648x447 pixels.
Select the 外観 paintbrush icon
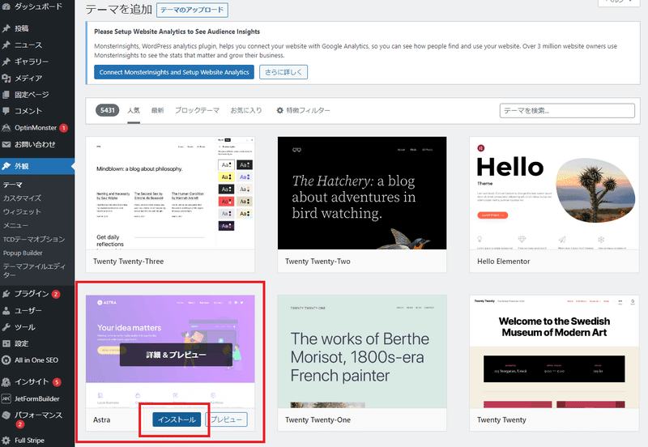point(6,166)
